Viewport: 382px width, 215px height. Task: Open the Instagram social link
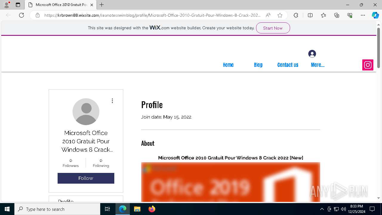368,65
